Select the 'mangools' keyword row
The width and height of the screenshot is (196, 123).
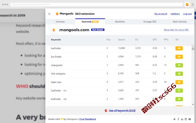(x=119, y=65)
